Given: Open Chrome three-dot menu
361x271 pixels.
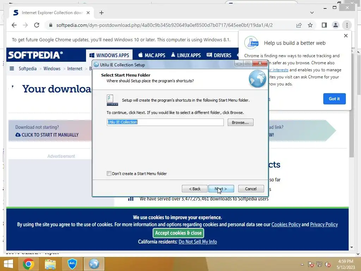Looking at the screenshot, I should click(347, 25).
